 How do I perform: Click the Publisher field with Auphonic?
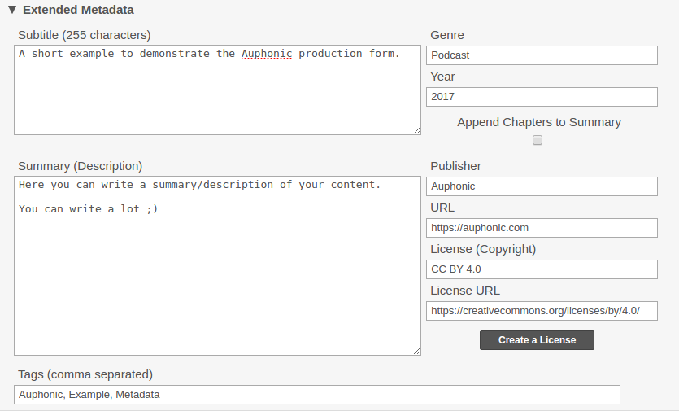tap(542, 186)
